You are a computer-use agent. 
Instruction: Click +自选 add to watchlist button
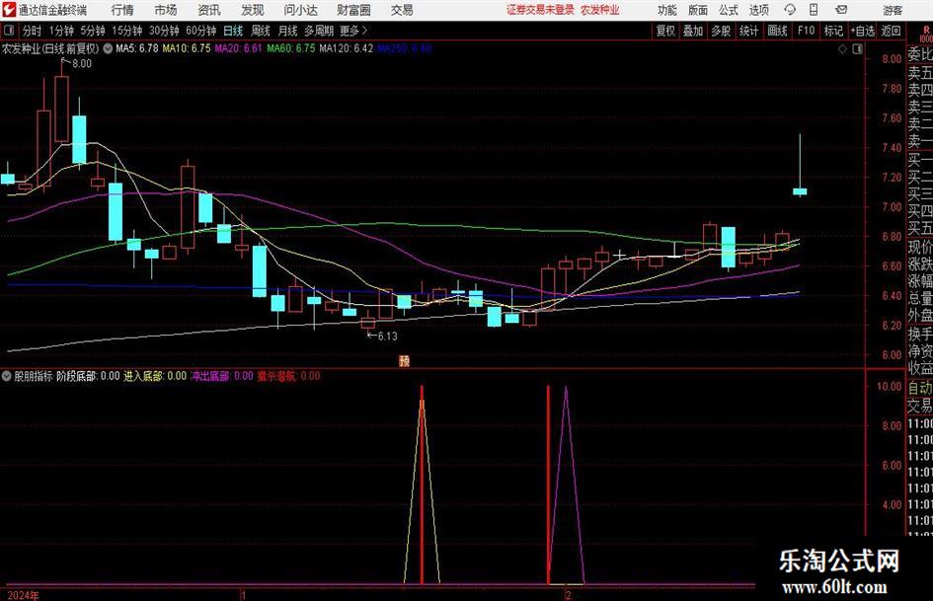863,31
